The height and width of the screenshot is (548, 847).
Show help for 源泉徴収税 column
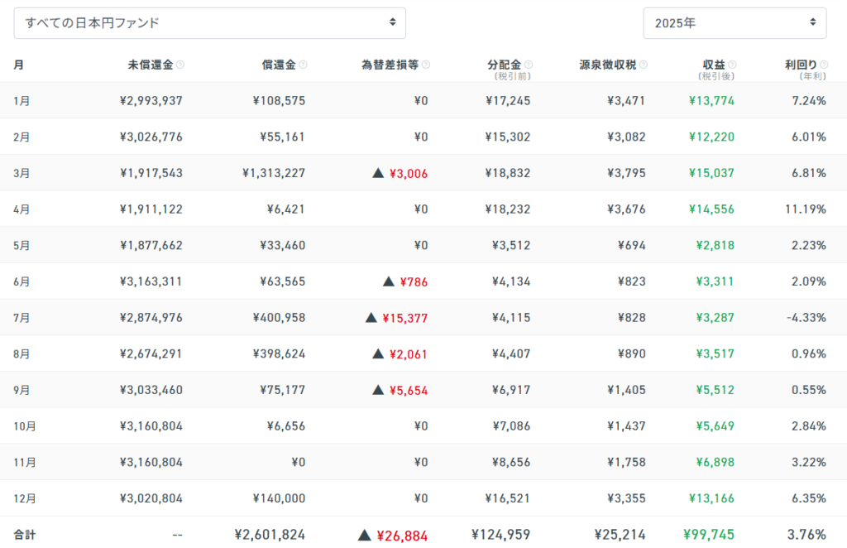(644, 65)
